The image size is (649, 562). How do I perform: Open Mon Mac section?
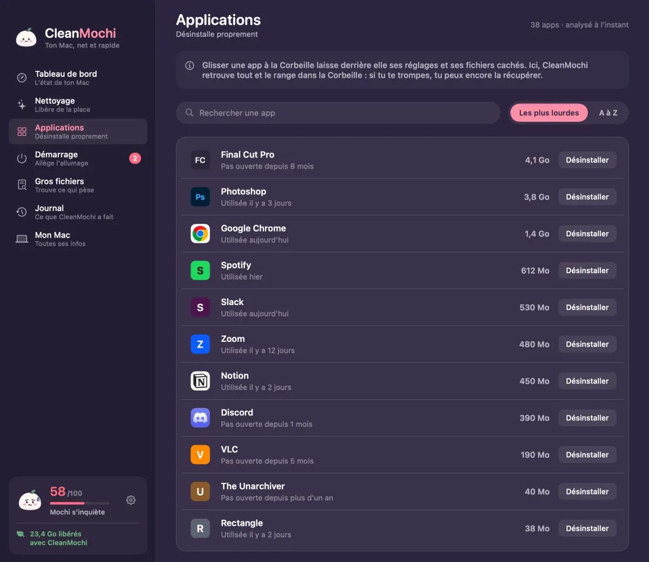[x=78, y=239]
